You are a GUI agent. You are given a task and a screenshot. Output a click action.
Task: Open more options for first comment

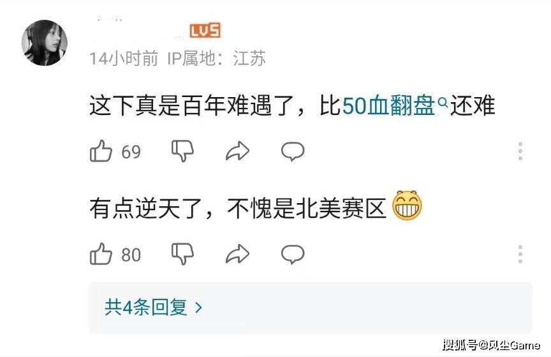[520, 151]
